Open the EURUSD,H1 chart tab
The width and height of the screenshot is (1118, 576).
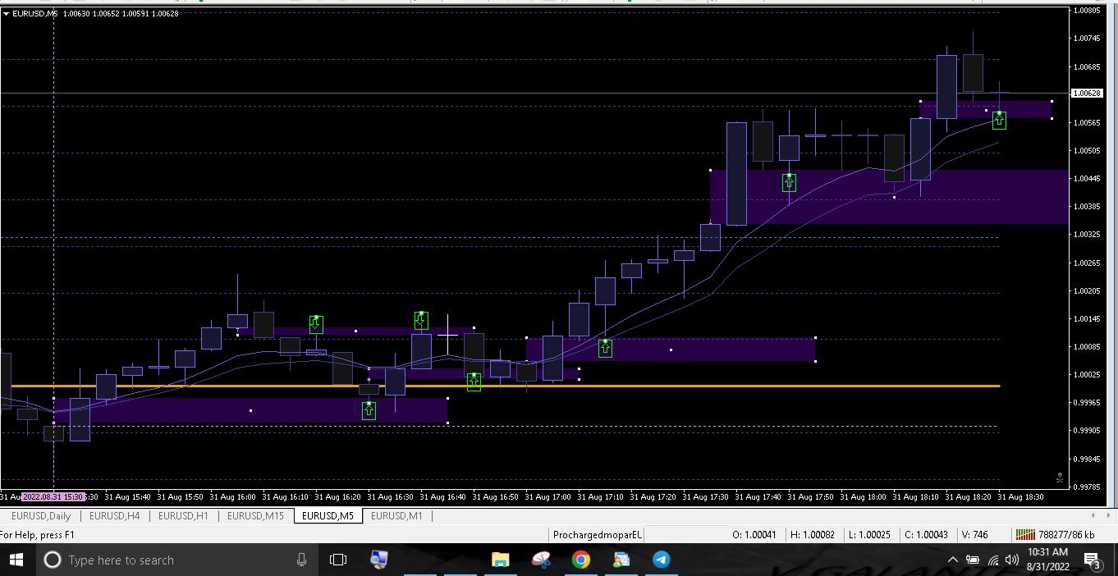click(183, 516)
